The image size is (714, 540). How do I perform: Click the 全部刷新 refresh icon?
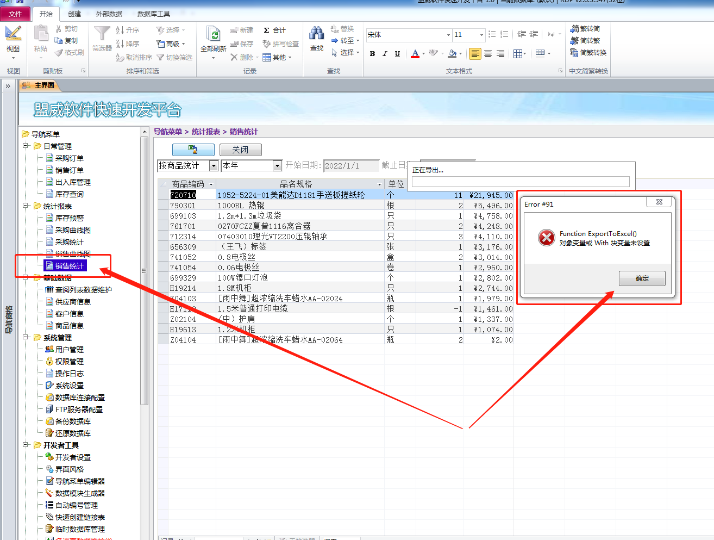(214, 34)
